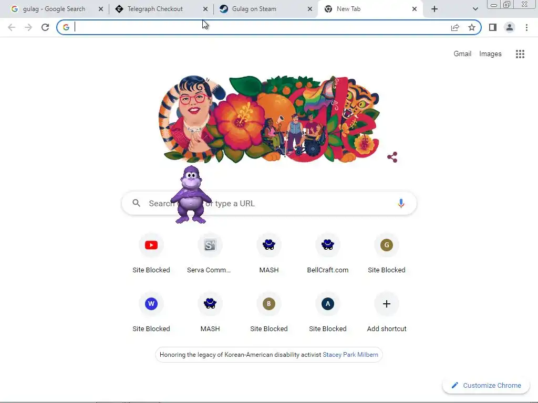
Task: Open the B Site Blocked shortcut
Action: [269, 312]
